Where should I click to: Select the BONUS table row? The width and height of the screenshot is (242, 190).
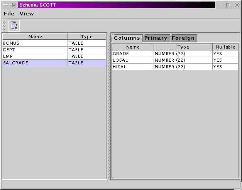pos(35,43)
